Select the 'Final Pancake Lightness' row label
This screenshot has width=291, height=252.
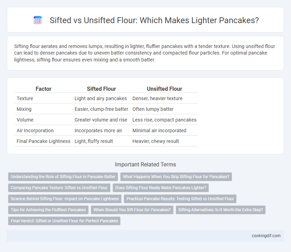(43, 141)
